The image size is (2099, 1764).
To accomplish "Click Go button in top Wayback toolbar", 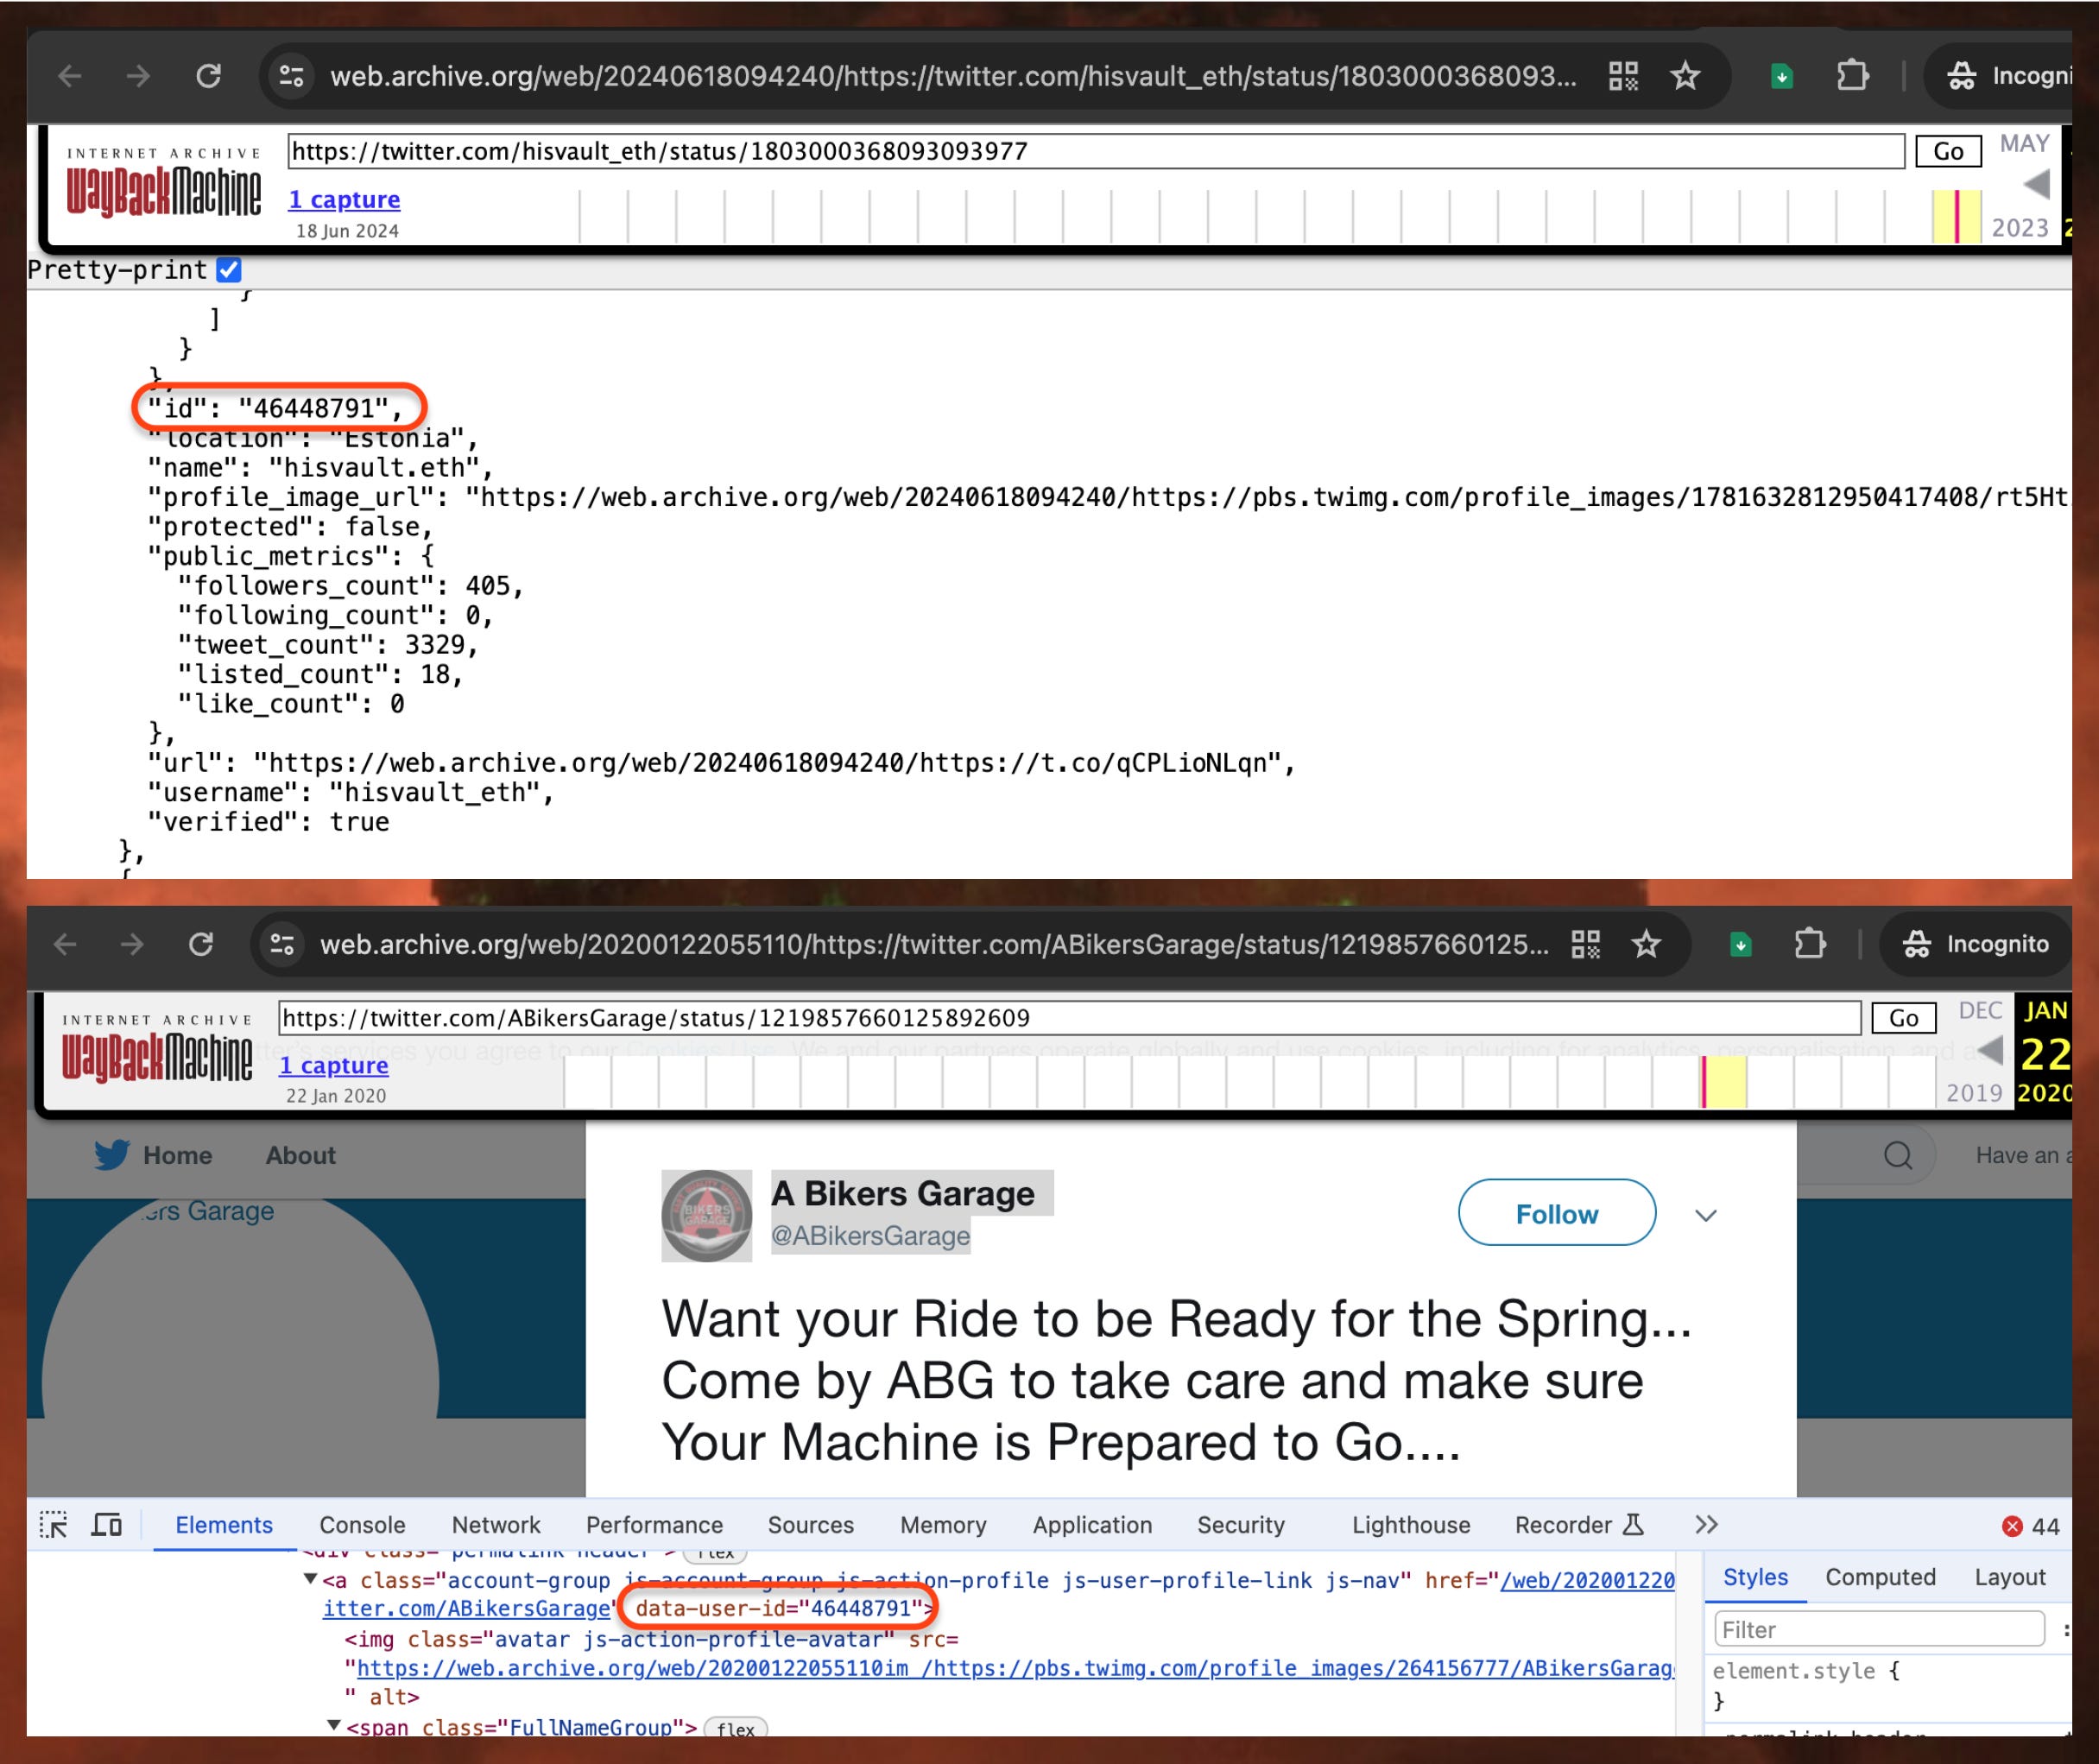I will [1947, 151].
